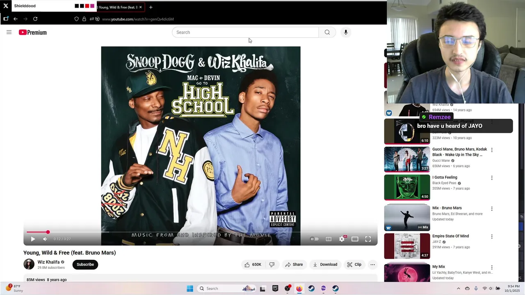Click the X logo on overlay
Viewport: 525px width, 295px height.
(6, 6)
